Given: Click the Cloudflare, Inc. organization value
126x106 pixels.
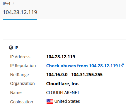Looking at the screenshot, I should coord(63,84).
